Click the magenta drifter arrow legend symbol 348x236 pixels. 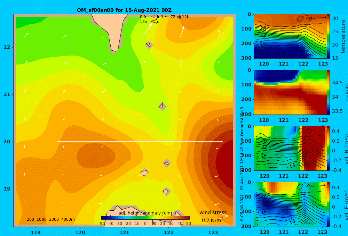pyautogui.click(x=153, y=17)
